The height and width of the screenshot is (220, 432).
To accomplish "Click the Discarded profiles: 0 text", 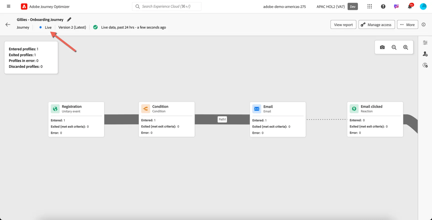I will [x=25, y=66].
